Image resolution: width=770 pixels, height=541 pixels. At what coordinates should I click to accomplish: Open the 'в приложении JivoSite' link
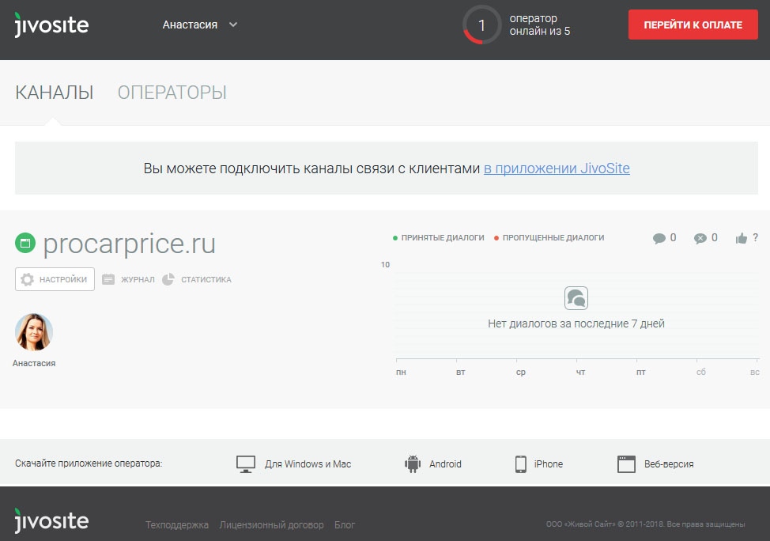[x=557, y=168]
